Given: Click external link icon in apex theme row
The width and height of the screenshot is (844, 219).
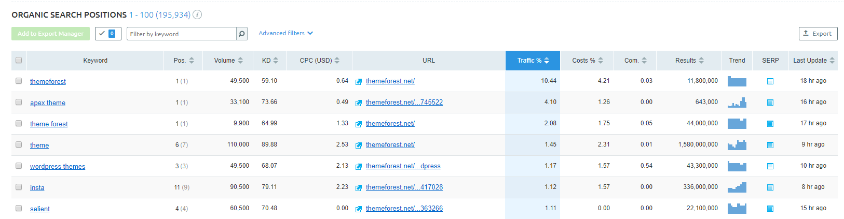Looking at the screenshot, I should pos(359,103).
